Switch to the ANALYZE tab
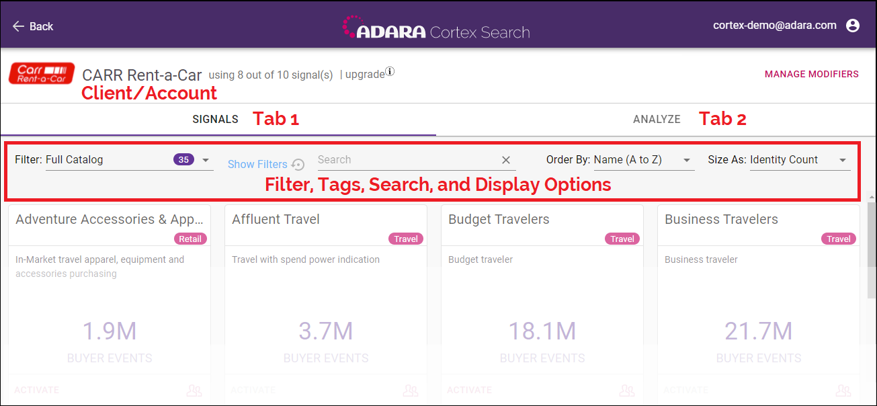The height and width of the screenshot is (406, 877). [x=657, y=119]
